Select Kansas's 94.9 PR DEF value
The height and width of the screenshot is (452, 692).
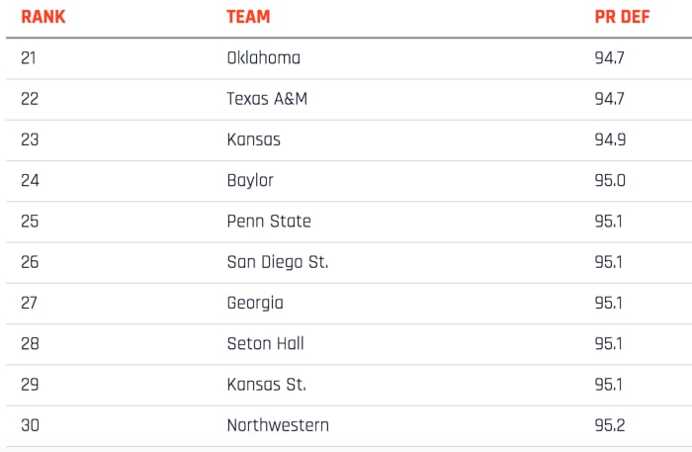pyautogui.click(x=609, y=139)
